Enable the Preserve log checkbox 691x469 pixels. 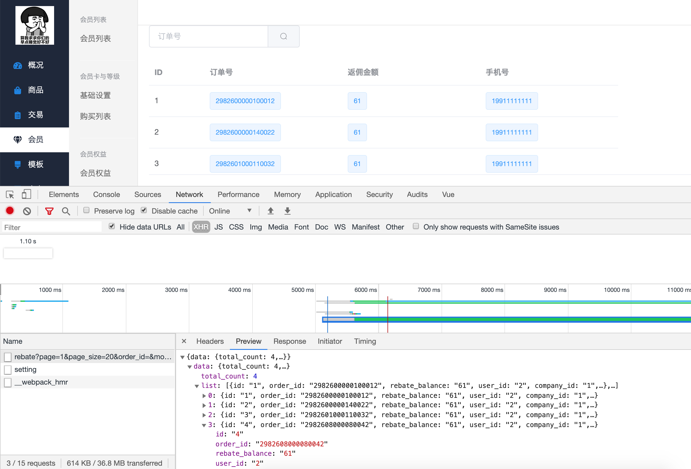tap(86, 210)
